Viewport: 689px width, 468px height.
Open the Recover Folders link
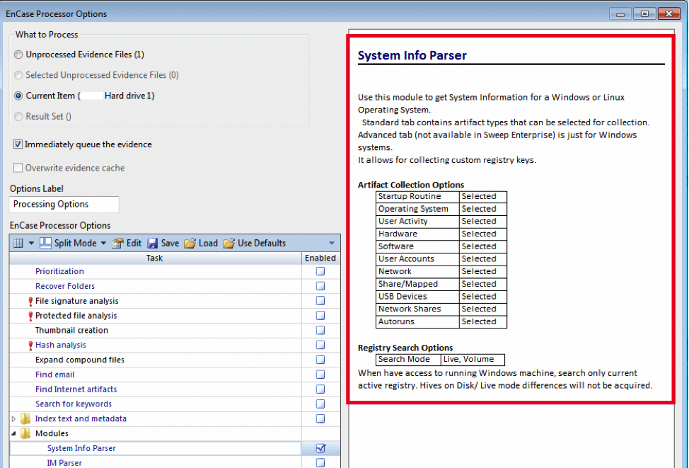[65, 286]
